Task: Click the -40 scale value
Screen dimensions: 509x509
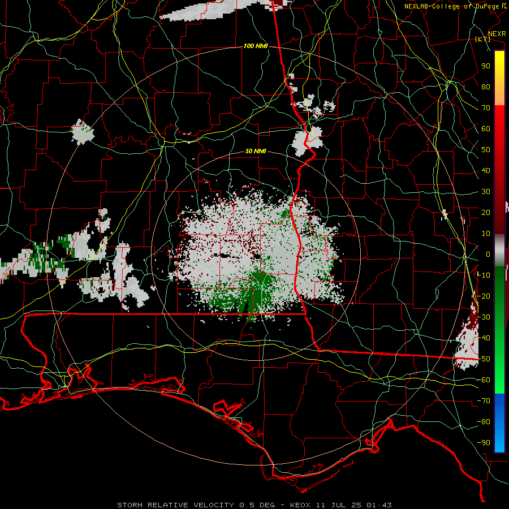Action: coord(484,338)
